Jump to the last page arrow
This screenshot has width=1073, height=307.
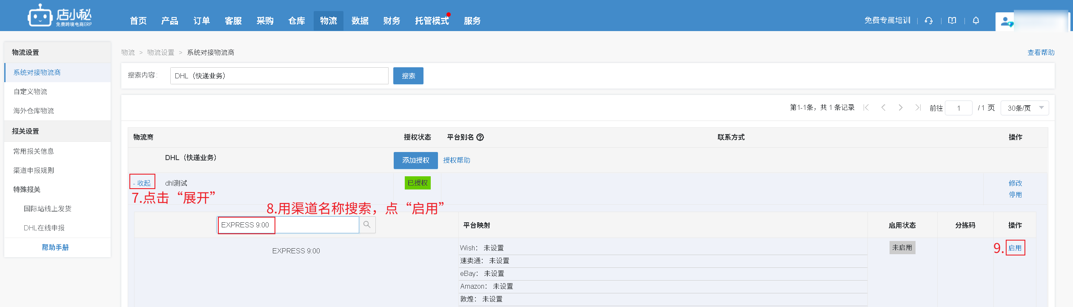[x=918, y=108]
